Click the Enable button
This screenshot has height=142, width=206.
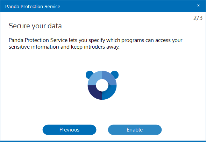point(135,130)
